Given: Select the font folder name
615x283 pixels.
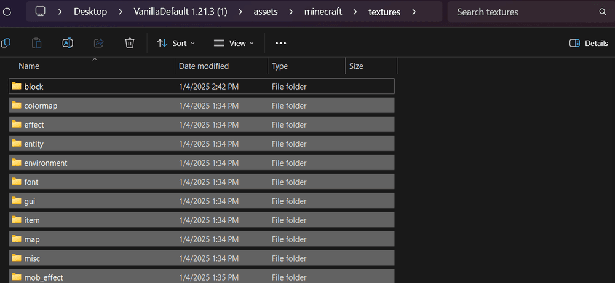Looking at the screenshot, I should coord(31,182).
